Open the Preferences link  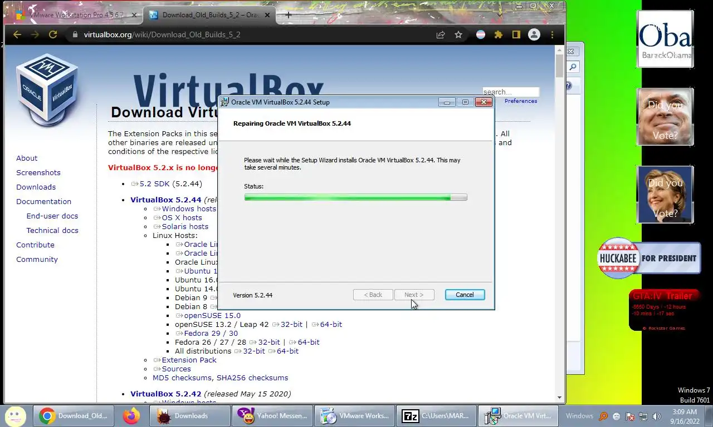pos(521,101)
